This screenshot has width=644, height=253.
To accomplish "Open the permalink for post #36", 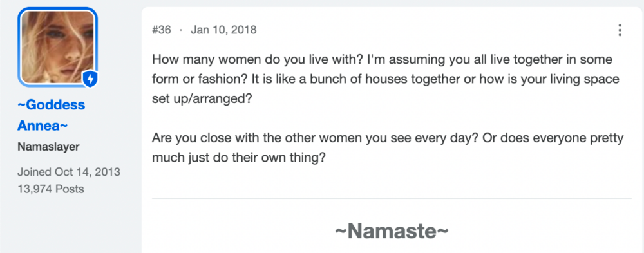I will [x=162, y=30].
